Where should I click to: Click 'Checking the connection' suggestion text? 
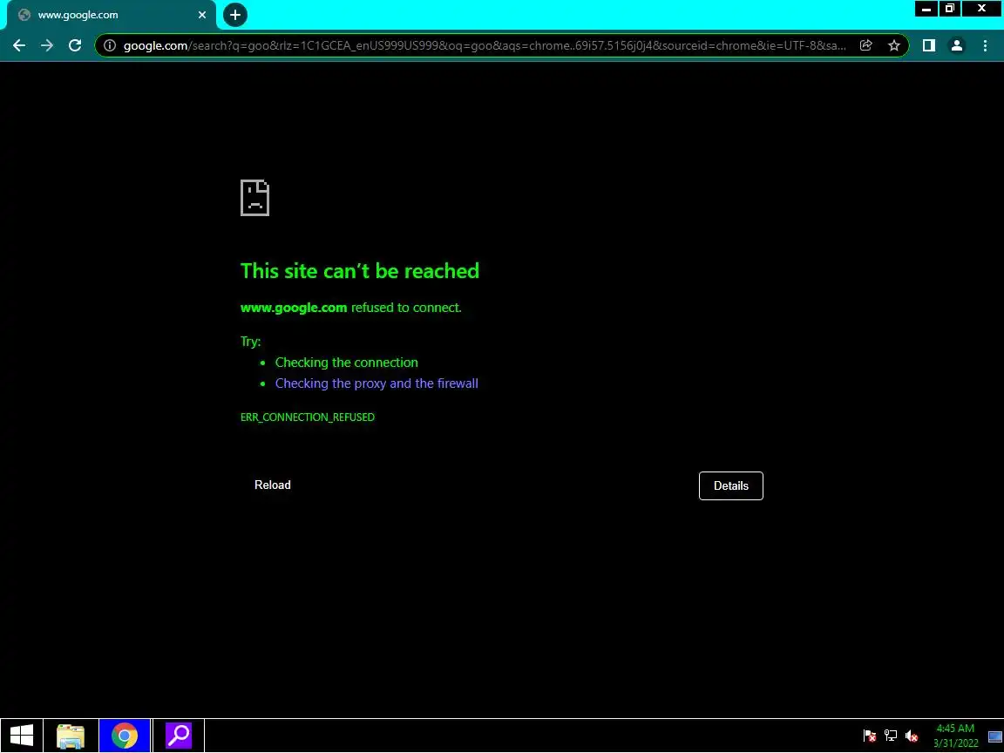(346, 363)
